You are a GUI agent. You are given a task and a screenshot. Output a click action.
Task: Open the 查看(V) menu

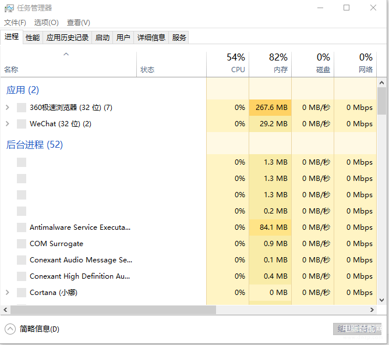[x=79, y=23]
